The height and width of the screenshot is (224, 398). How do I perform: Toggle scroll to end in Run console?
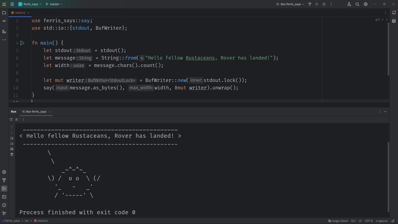[x=12, y=143]
